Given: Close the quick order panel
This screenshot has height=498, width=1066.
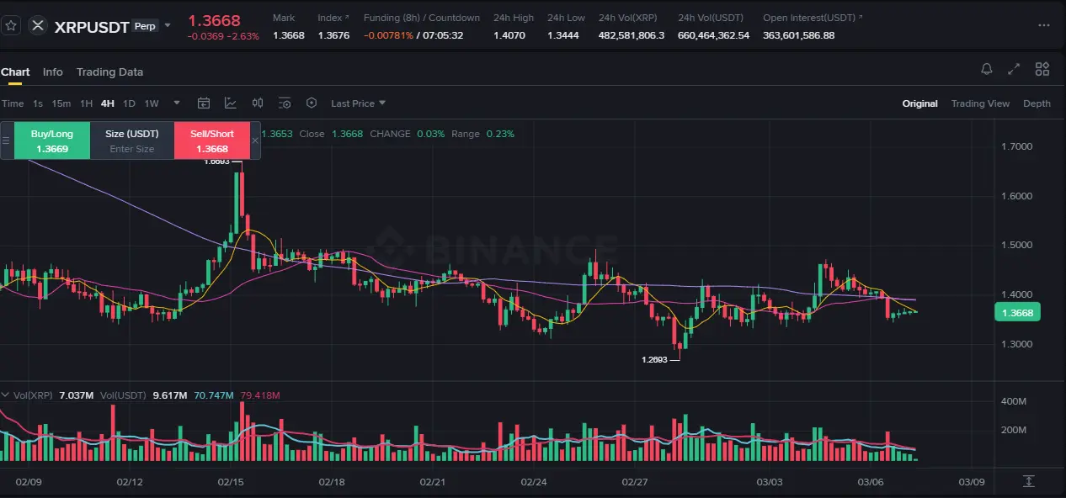Looking at the screenshot, I should (x=256, y=140).
